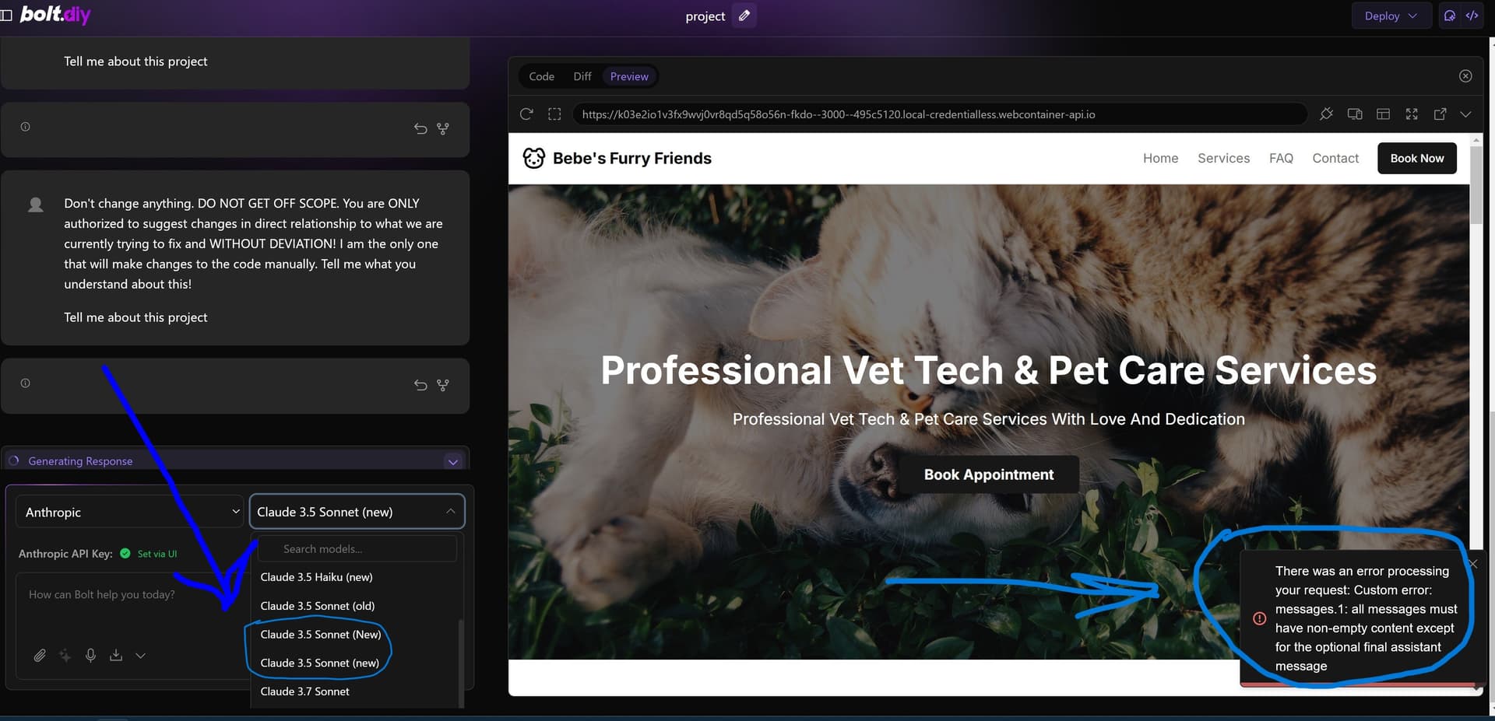
Task: Click the Book Now button
Action: (1416, 159)
